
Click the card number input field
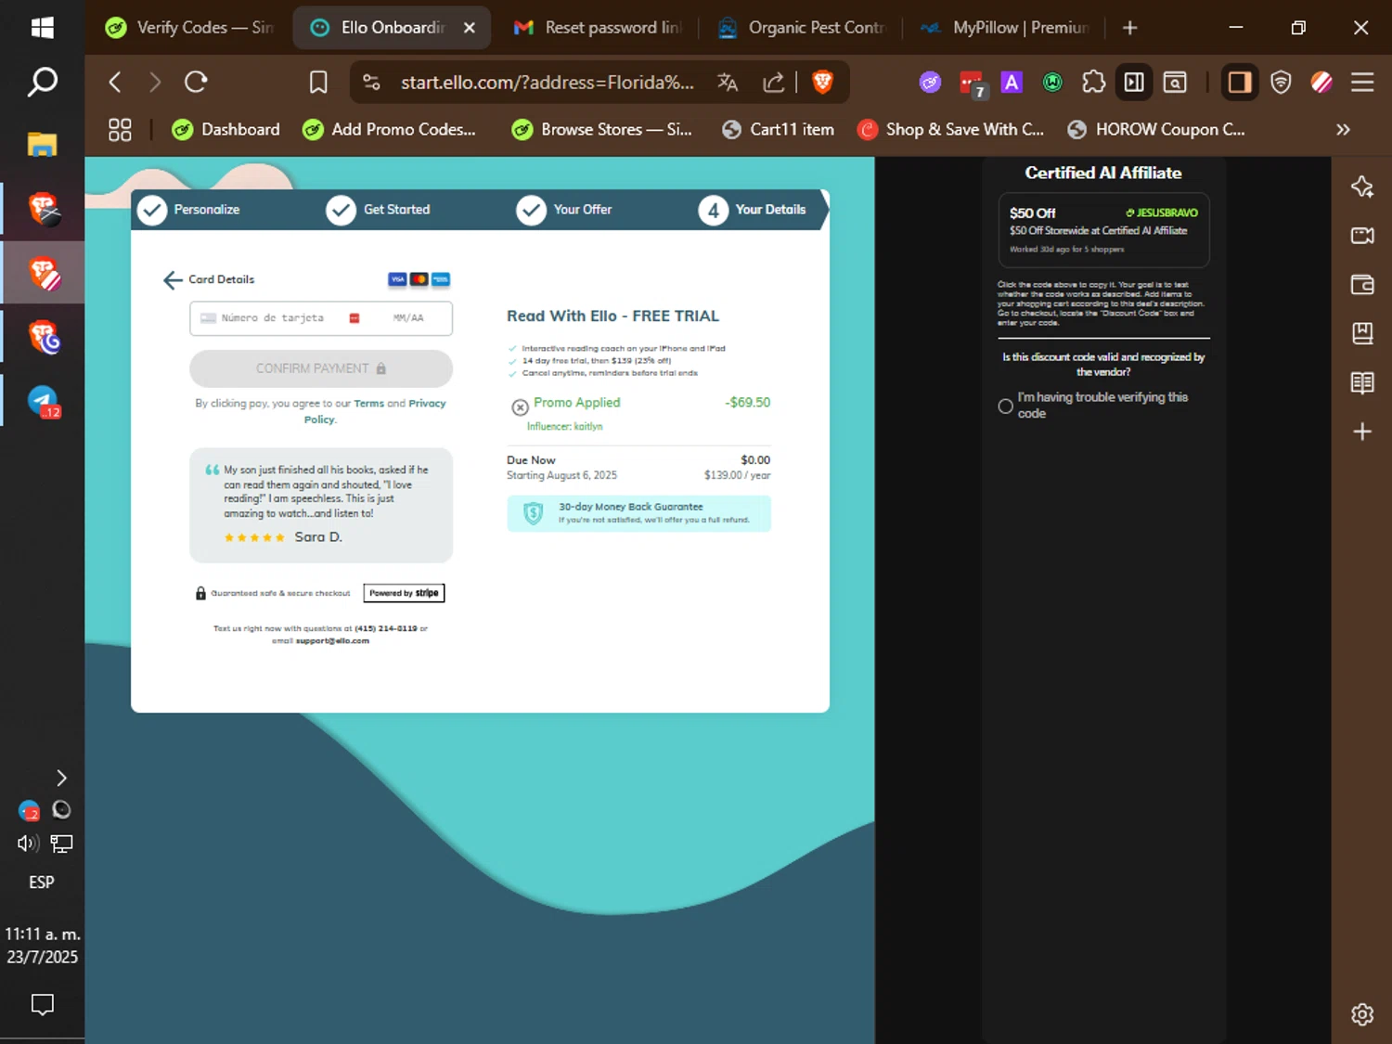pyautogui.click(x=273, y=318)
